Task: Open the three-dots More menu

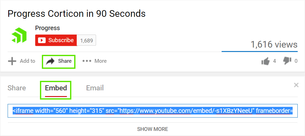Action: coord(87,61)
